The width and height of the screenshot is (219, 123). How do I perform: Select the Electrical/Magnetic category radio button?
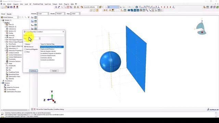pos(25,49)
